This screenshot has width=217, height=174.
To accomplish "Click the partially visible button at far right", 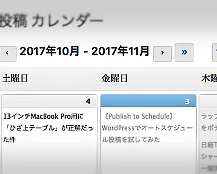I will [x=215, y=52].
